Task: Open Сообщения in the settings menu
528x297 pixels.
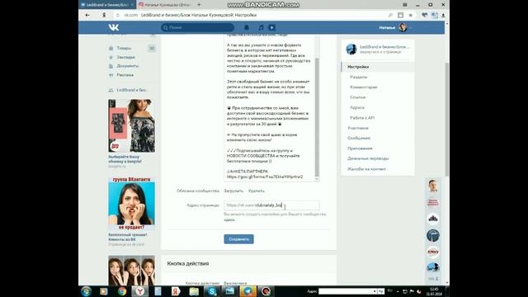Action: 359,138
